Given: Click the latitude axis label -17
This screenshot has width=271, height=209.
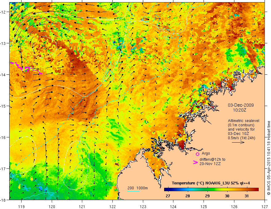Looking at the screenshot, I should (3, 169).
